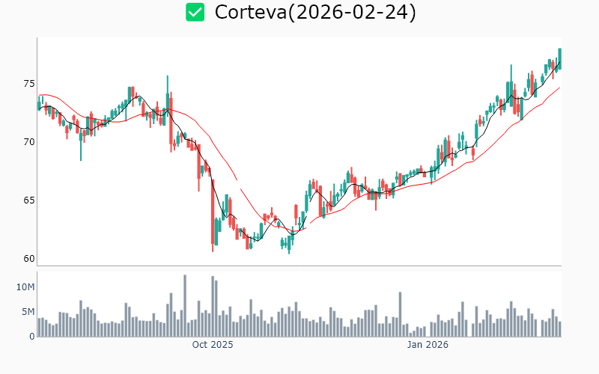Viewport: 599px width, 374px height.
Task: Select the 65 price axis label
Action: click(28, 200)
